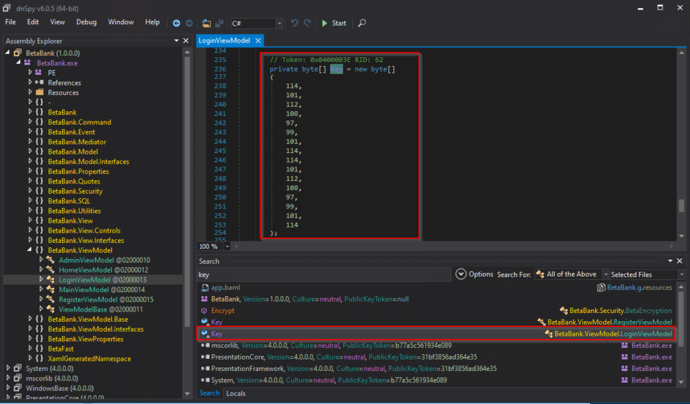Collapse the BetaBank.exe module node
The height and width of the screenshot is (404, 690).
coord(18,63)
